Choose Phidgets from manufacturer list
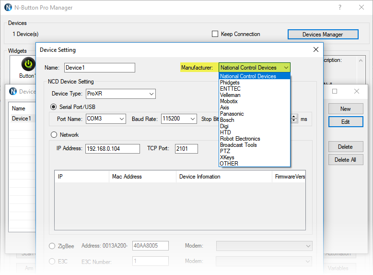This screenshot has height=275, width=373. tap(254, 83)
